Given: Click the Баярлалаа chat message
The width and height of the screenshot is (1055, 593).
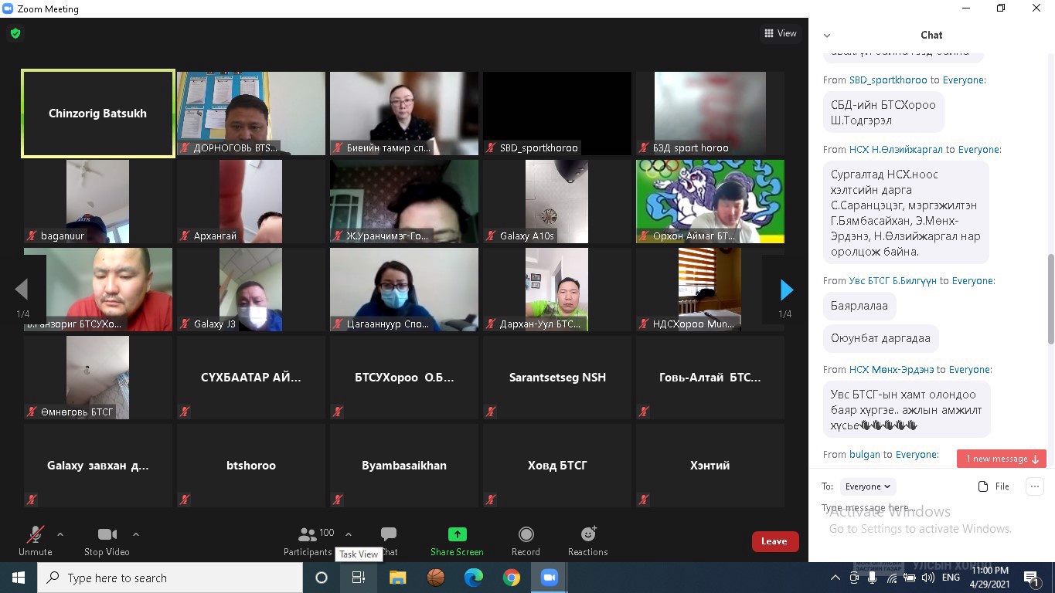Looking at the screenshot, I should coord(859,306).
